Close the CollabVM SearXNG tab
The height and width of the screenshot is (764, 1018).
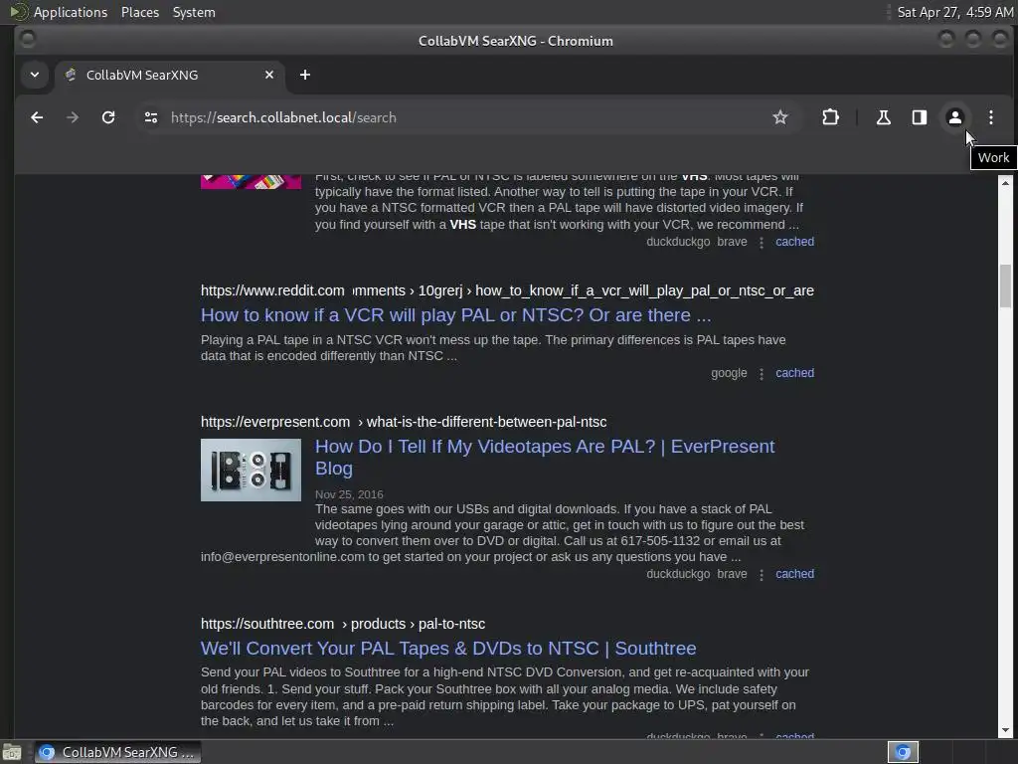(269, 75)
